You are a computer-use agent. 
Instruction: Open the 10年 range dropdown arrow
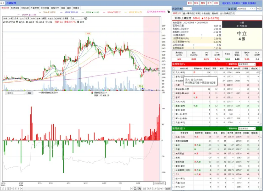164,189
